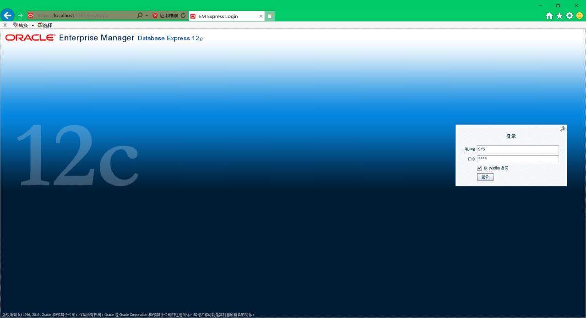The width and height of the screenshot is (586, 318).
Task: Focus the 用户名 username field
Action: [x=518, y=149]
